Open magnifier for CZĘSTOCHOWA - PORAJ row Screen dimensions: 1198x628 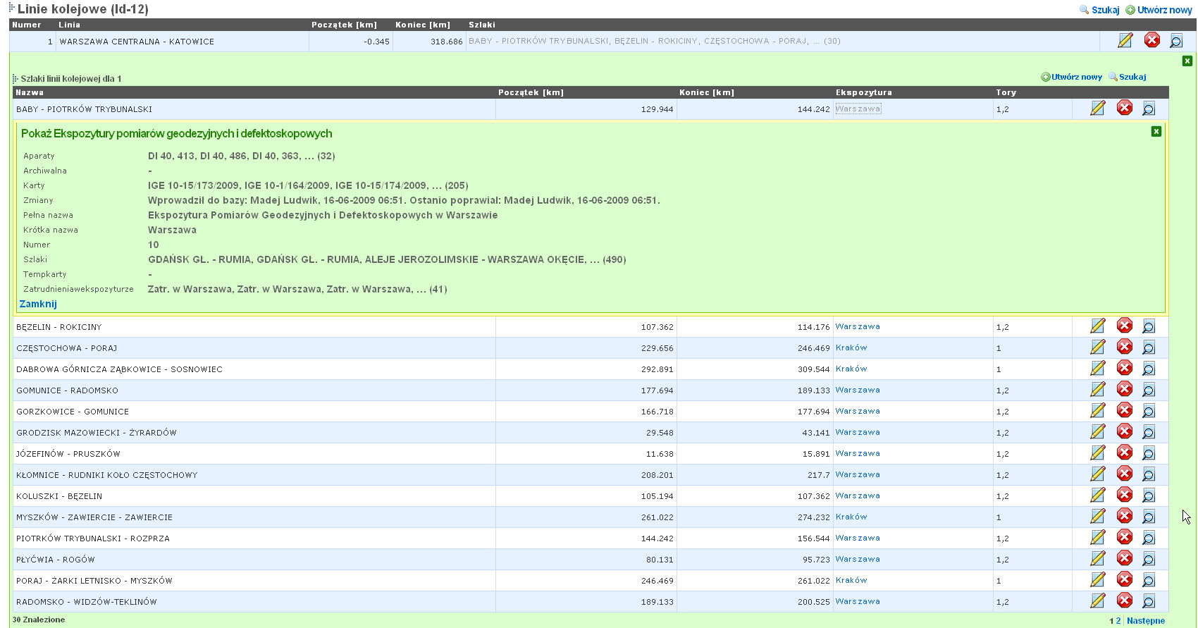1148,347
